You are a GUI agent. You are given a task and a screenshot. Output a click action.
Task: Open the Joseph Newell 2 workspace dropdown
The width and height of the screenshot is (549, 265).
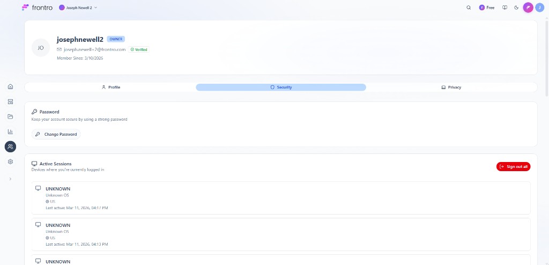78,8
